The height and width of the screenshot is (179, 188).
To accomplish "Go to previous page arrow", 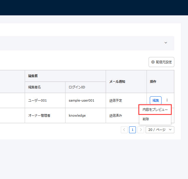I will click(124, 130).
